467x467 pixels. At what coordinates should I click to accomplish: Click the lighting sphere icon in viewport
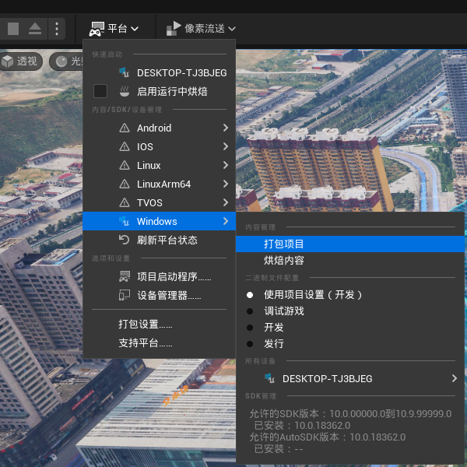[61, 61]
